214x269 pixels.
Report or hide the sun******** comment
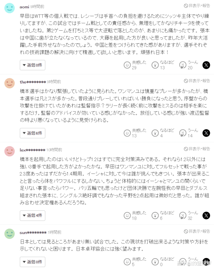[x=197, y=231]
